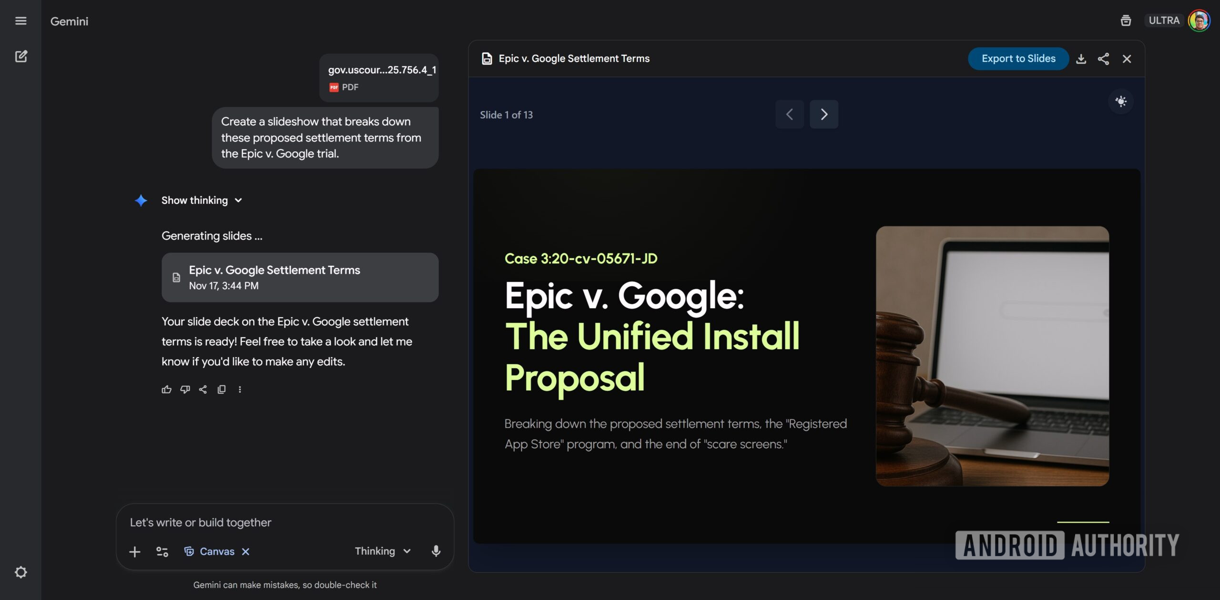Open the three-dot more options menu
Image resolution: width=1220 pixels, height=600 pixels.
coord(240,389)
